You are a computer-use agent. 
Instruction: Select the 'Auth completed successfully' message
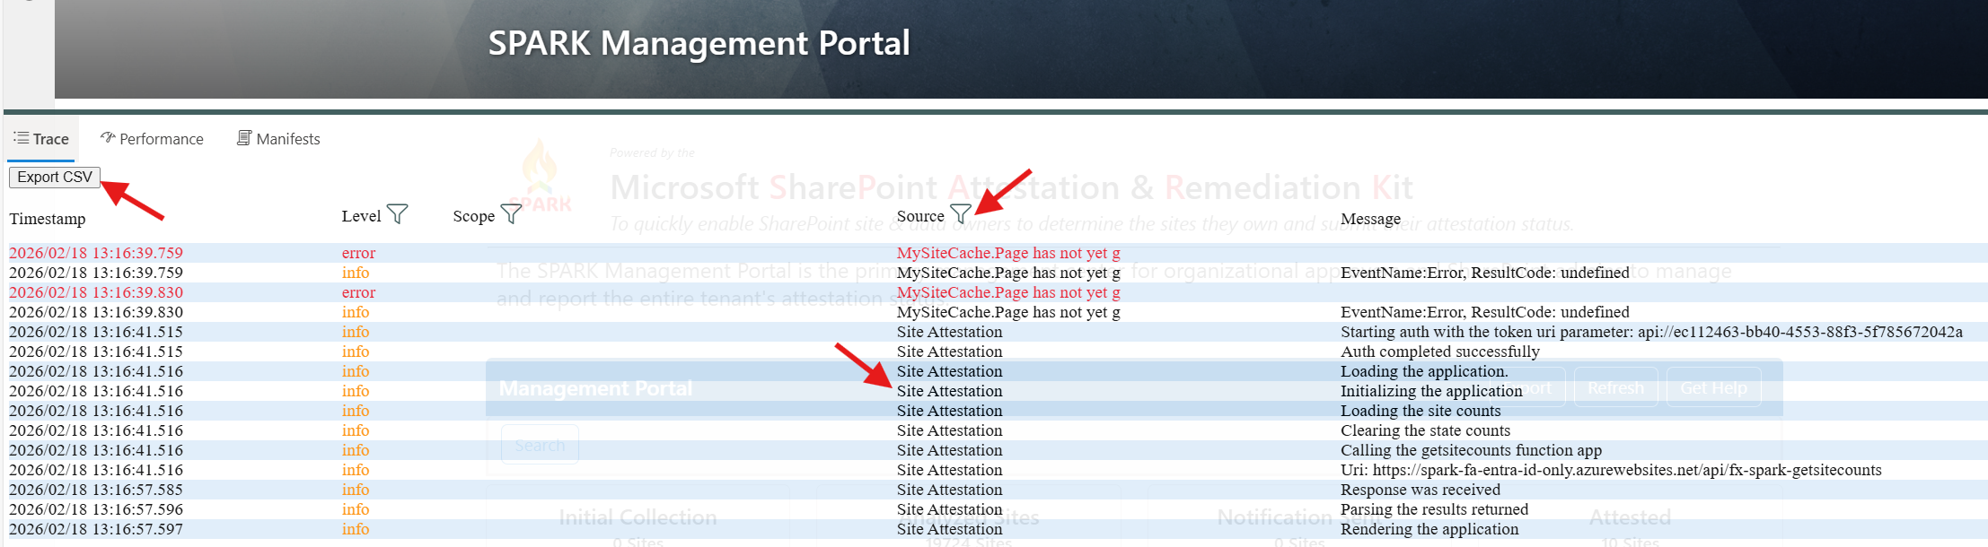coord(1439,352)
